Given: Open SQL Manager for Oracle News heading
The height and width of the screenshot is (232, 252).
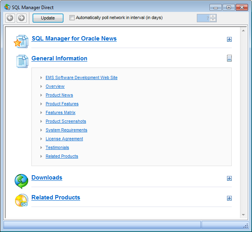Looking at the screenshot, I should click(x=74, y=39).
